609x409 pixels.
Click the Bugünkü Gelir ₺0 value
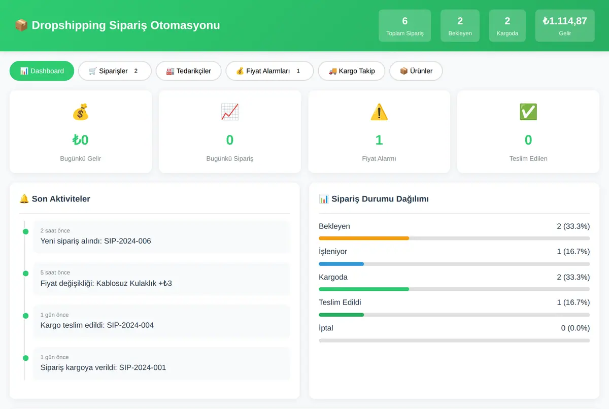81,140
